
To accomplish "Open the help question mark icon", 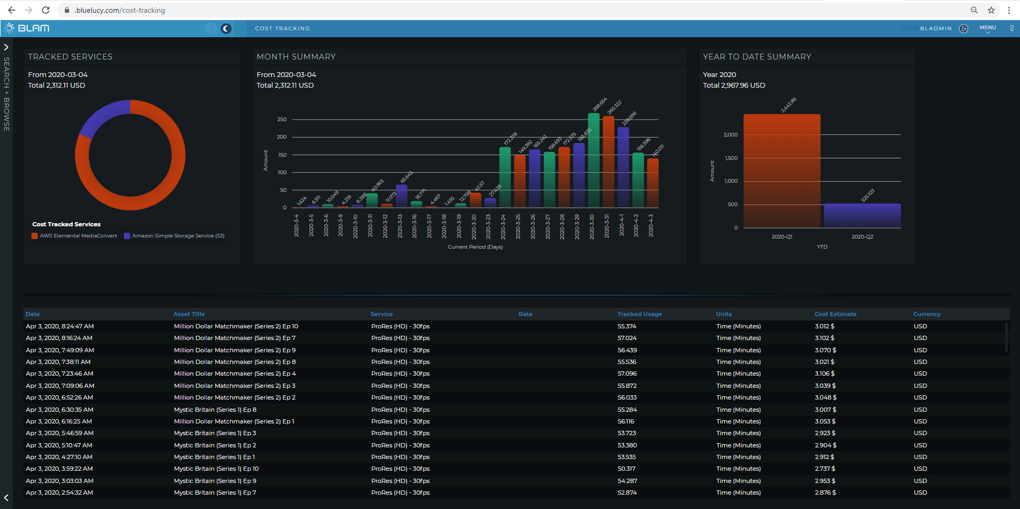I will tap(1011, 29).
